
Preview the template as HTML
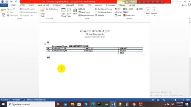[118, 12]
